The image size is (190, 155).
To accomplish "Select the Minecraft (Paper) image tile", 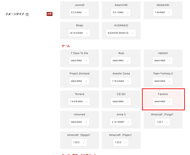I will [121, 140].
